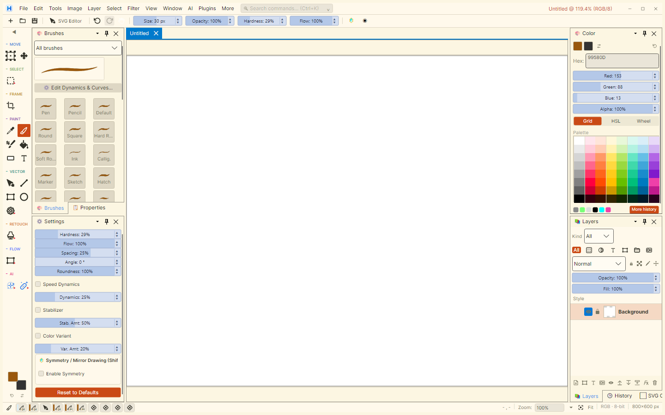Screen dimensions: 665x415
Task: Open the SVG Editor button
Action: (x=66, y=21)
